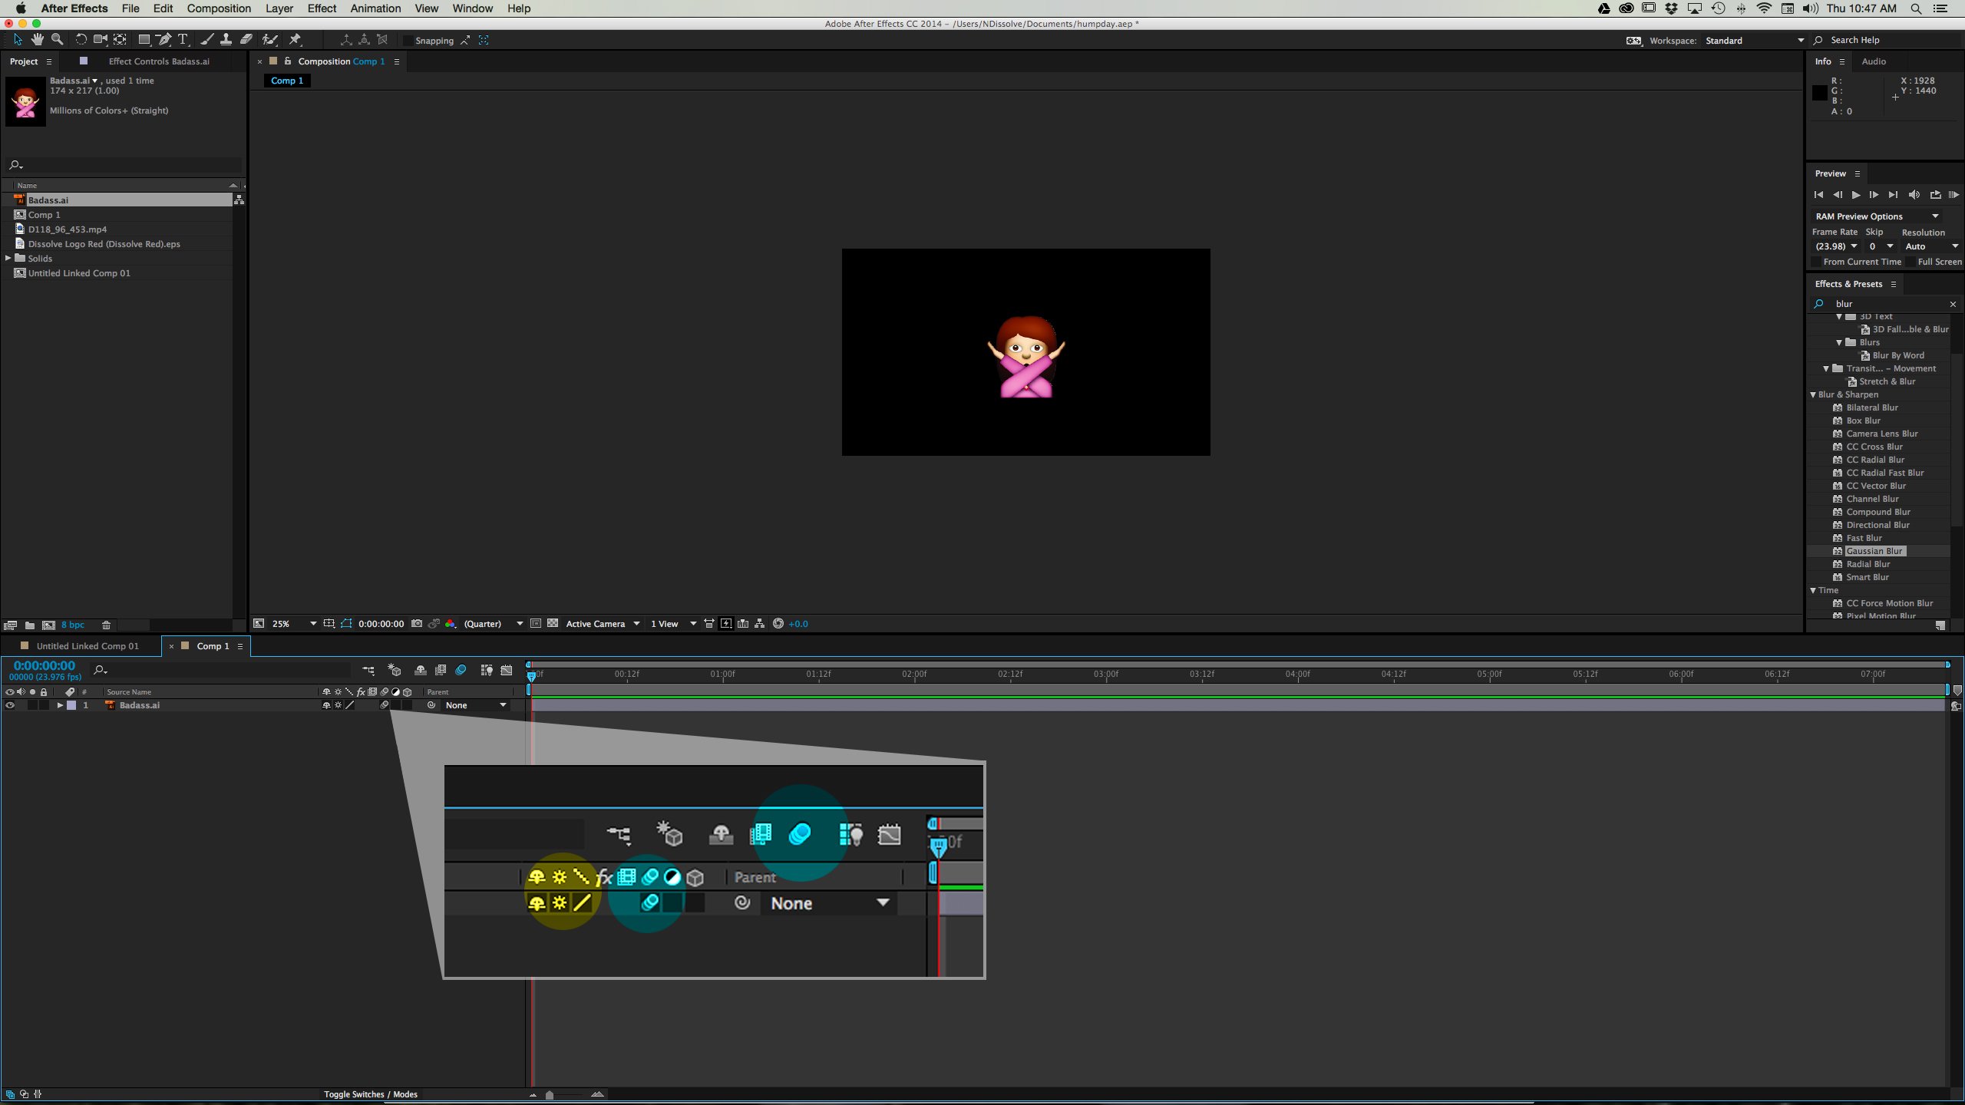Image resolution: width=1965 pixels, height=1105 pixels.
Task: Enable Full Screen preview checkbox
Action: (1911, 262)
